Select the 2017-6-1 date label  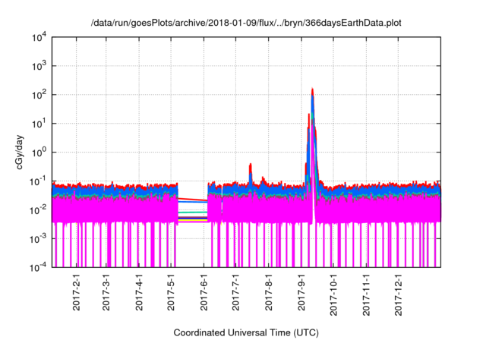pos(204,292)
